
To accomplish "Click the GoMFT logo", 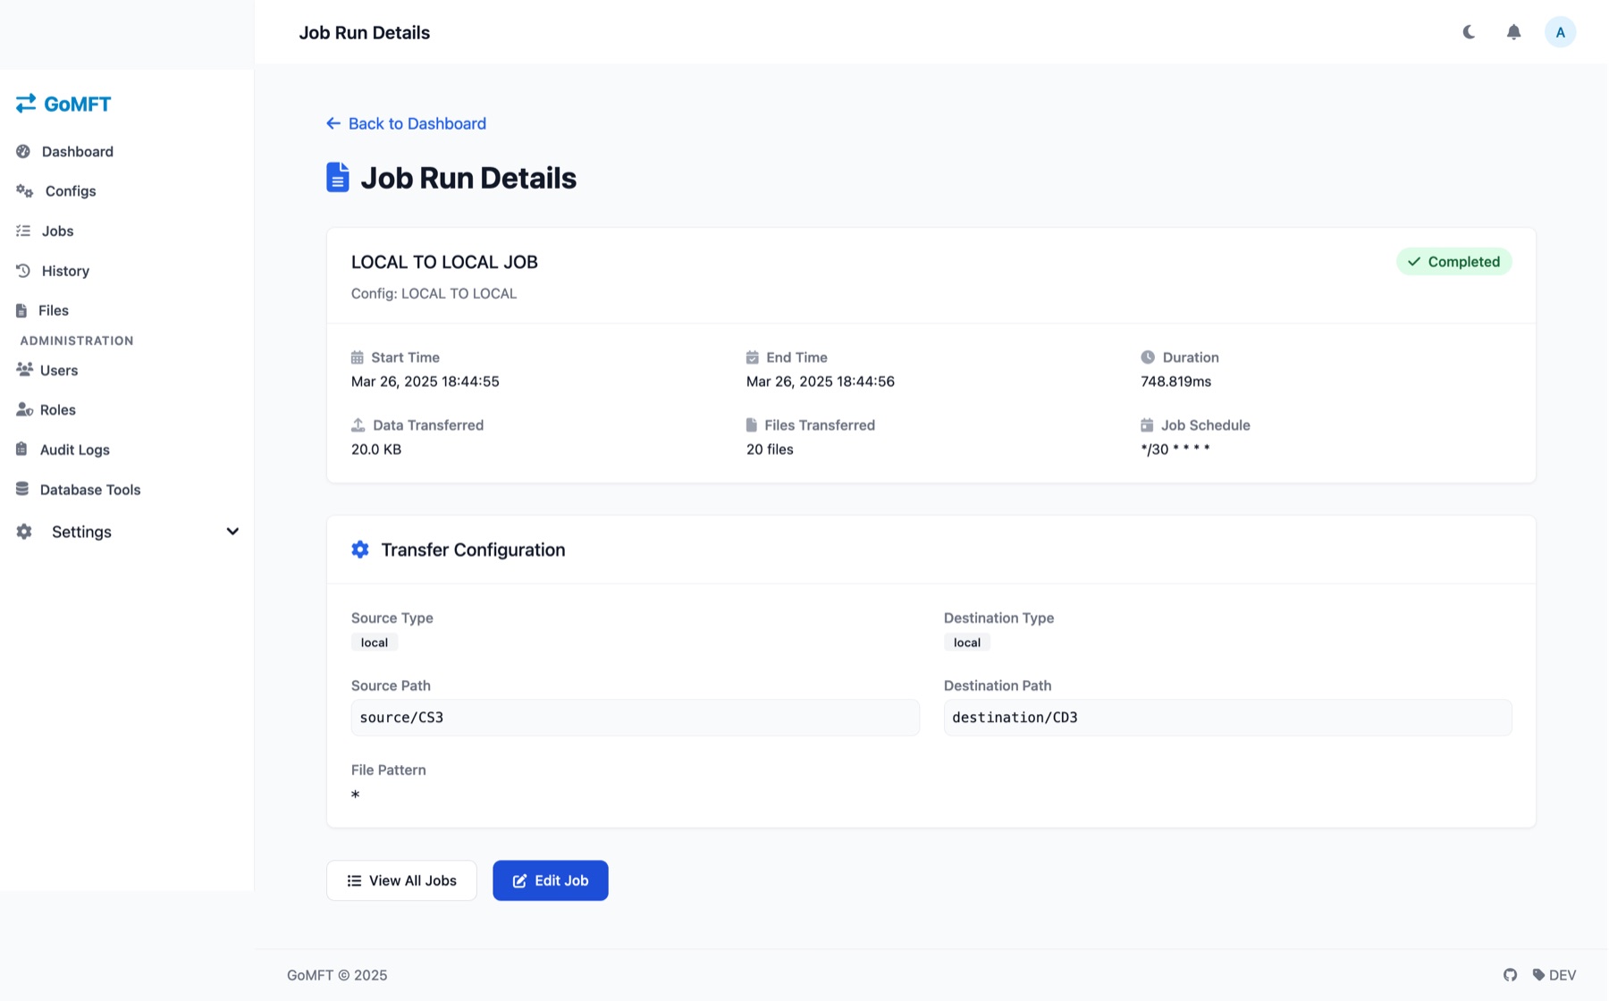I will coord(63,104).
